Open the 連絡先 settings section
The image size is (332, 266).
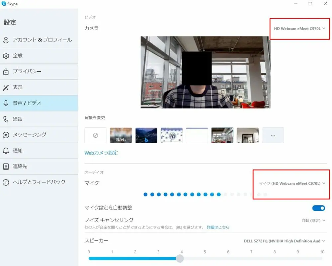(x=20, y=166)
